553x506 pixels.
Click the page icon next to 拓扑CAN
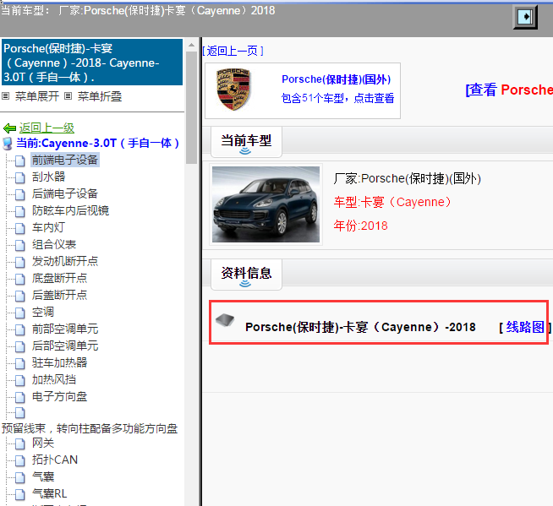(20, 460)
